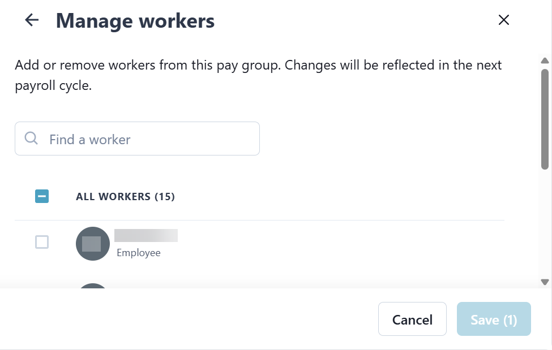Select the blurred worker name
This screenshot has height=350, width=552.
pyautogui.click(x=146, y=236)
